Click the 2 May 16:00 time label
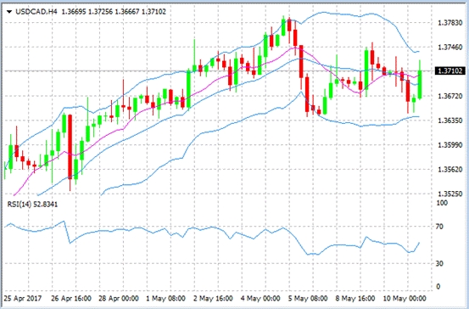The image size is (469, 309). pos(213,299)
